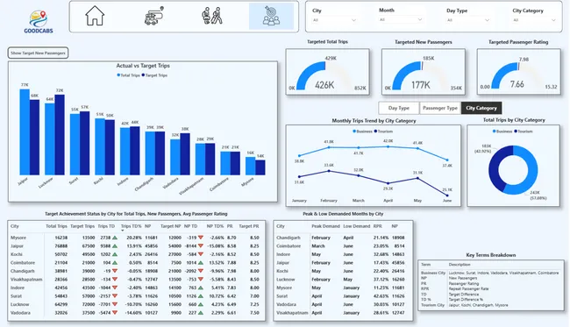Switch to the Day Type tab
The width and height of the screenshot is (570, 327).
[399, 108]
